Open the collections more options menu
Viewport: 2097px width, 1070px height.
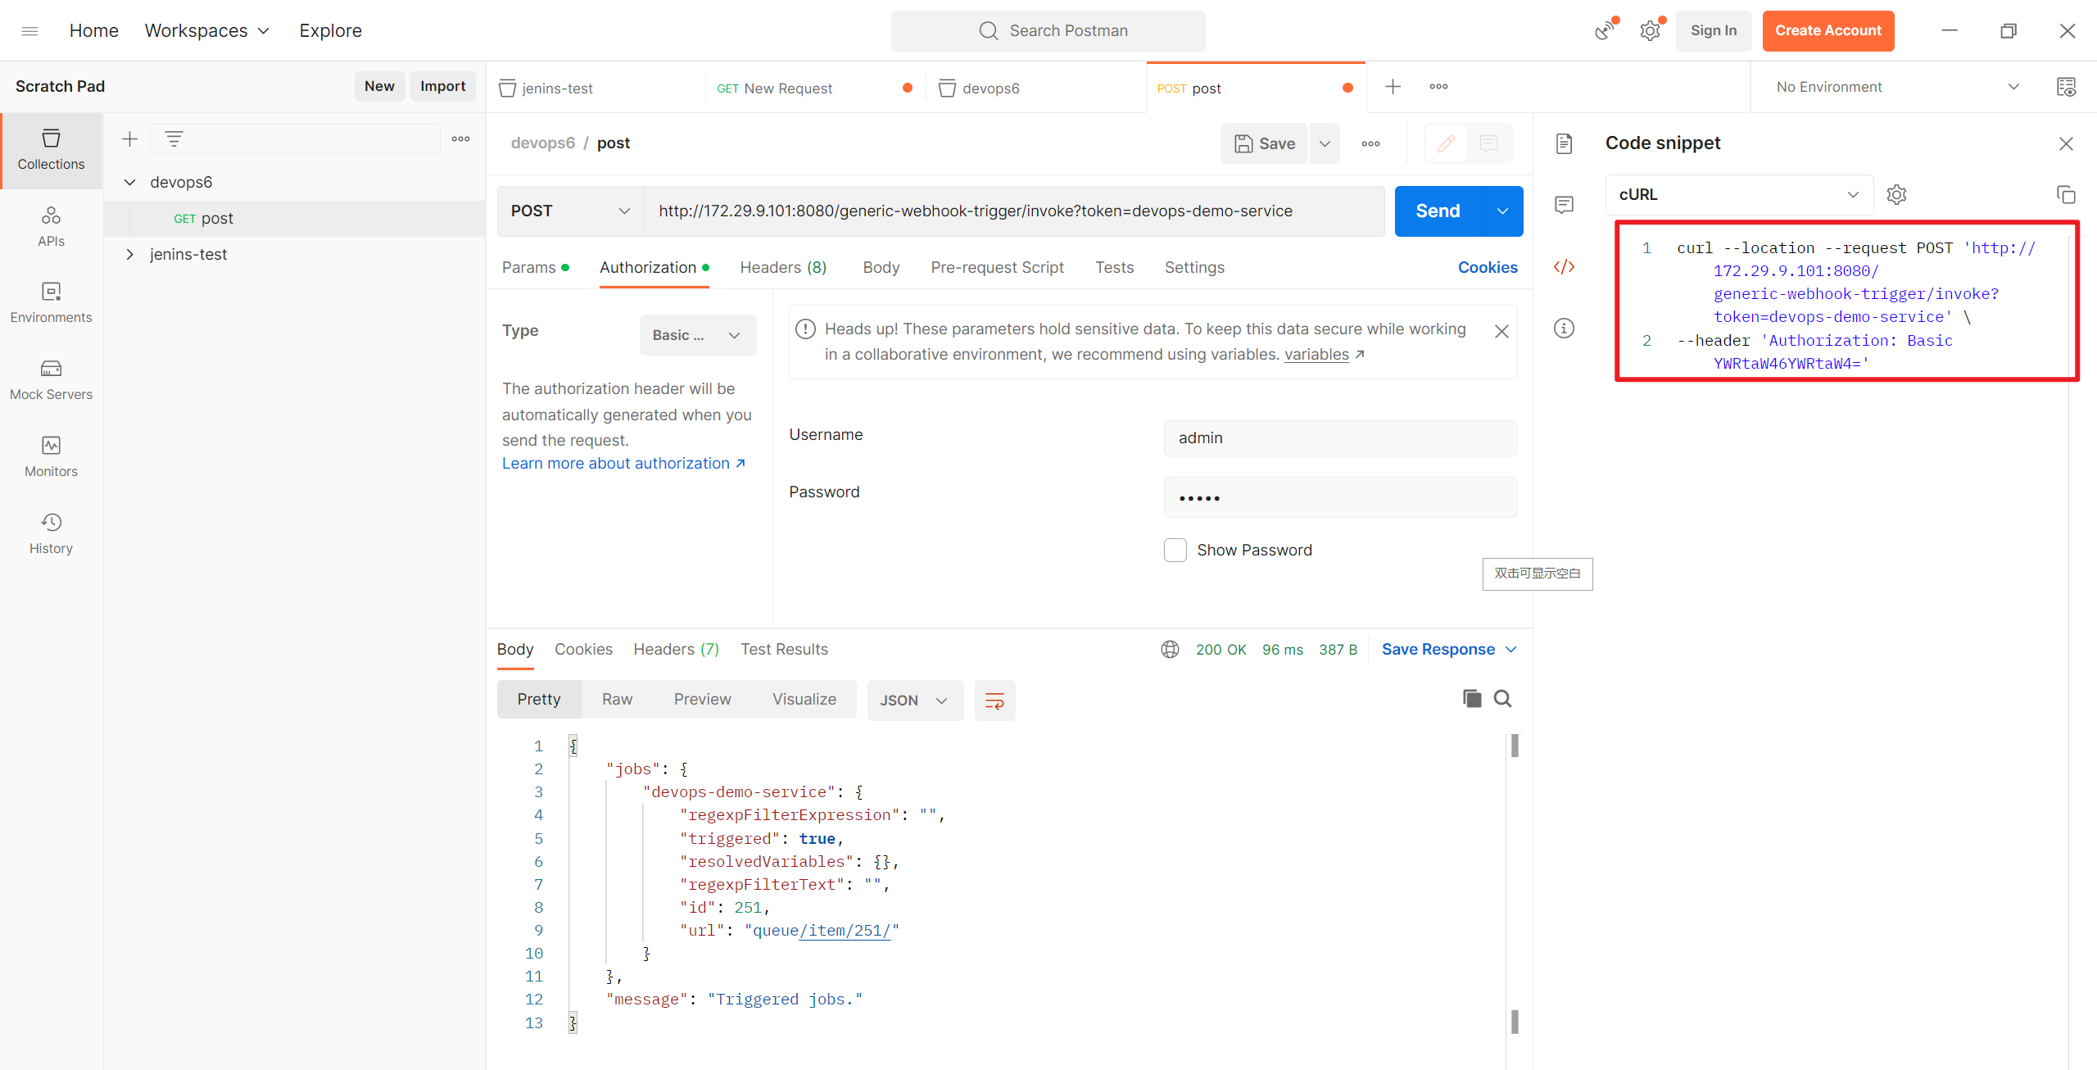coord(461,139)
